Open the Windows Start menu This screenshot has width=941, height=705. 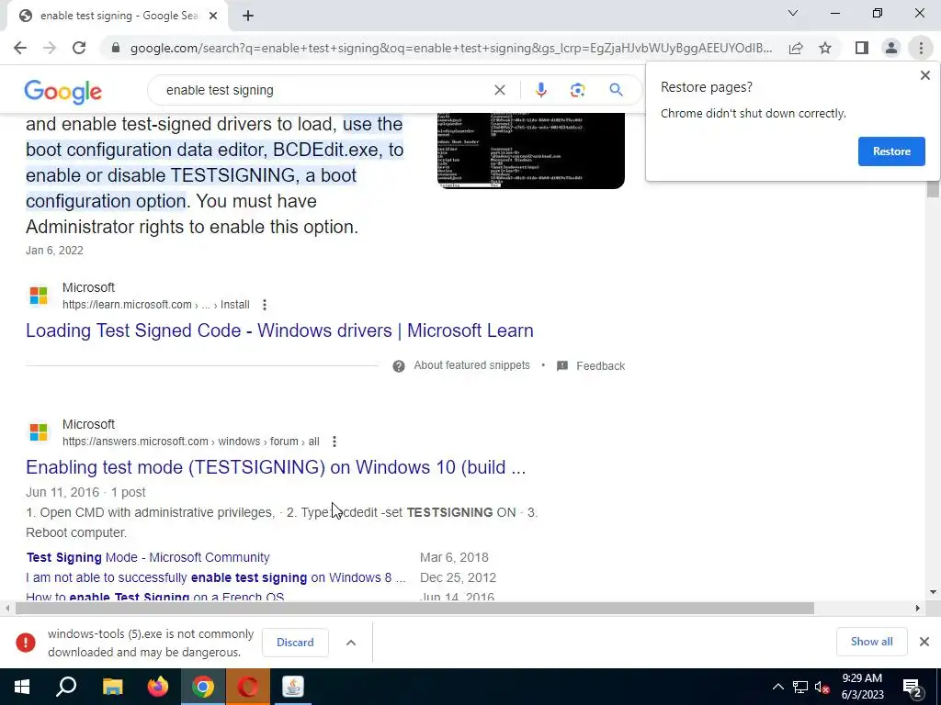22,687
